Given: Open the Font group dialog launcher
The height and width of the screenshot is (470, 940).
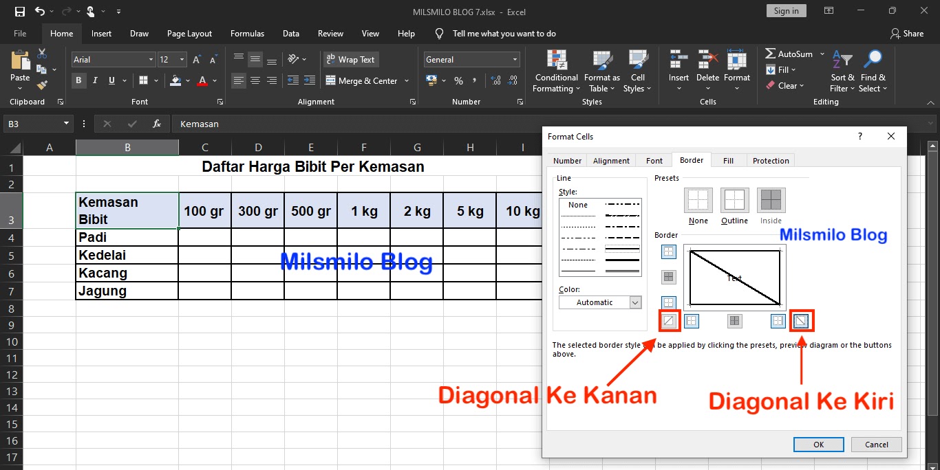Looking at the screenshot, I should [x=220, y=102].
